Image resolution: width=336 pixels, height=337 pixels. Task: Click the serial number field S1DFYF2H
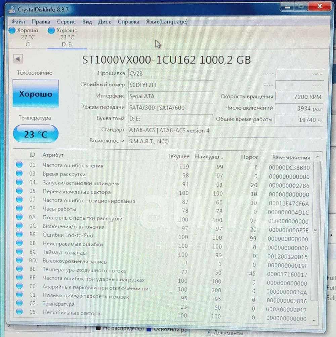(171, 85)
